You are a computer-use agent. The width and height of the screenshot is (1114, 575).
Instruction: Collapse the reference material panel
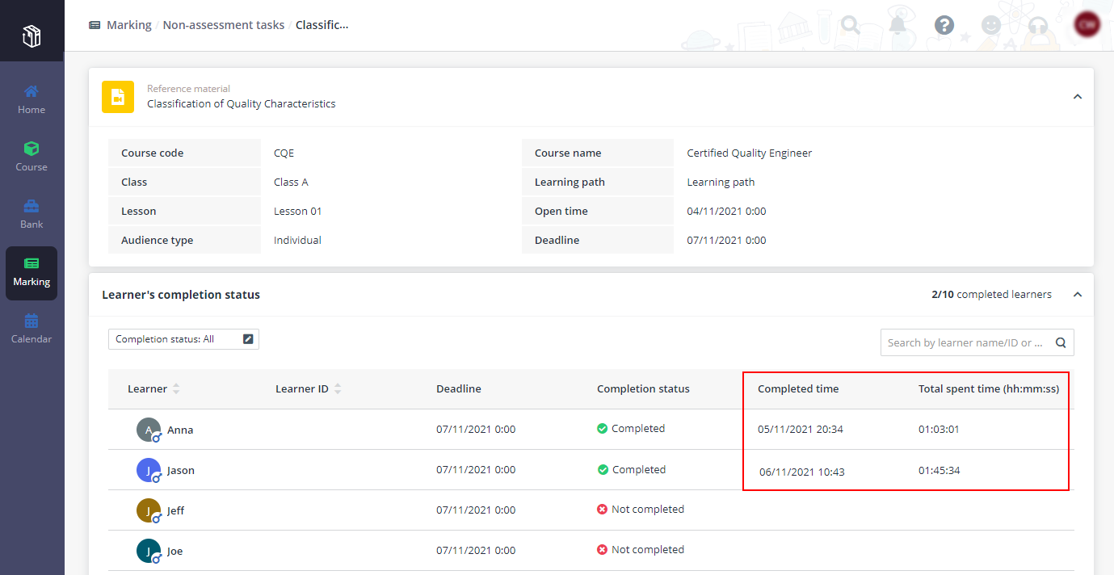tap(1077, 97)
